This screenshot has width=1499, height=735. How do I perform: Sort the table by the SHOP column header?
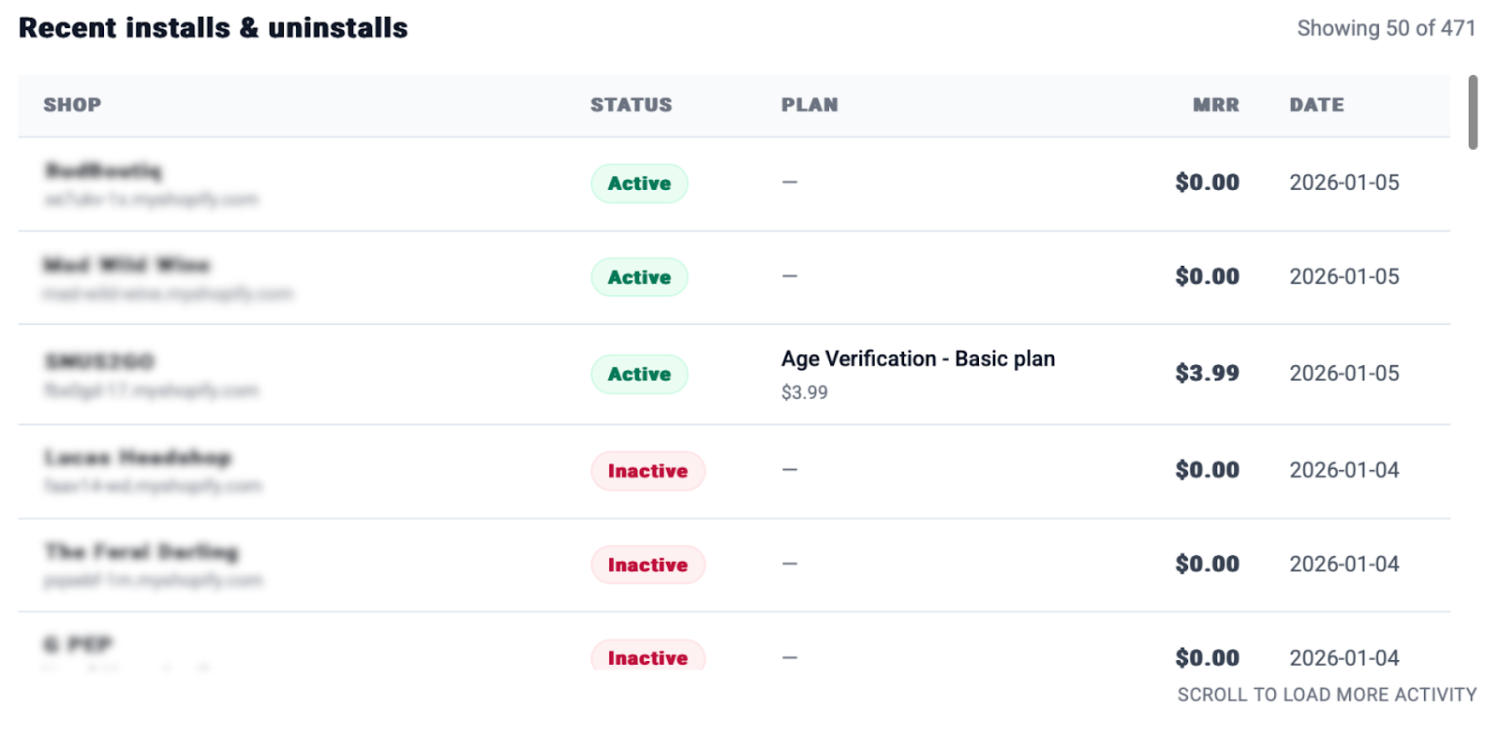72,105
